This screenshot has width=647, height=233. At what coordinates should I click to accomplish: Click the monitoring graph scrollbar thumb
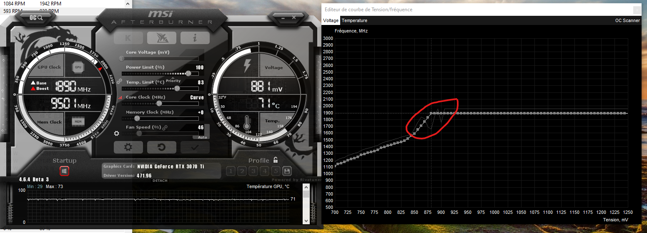click(306, 194)
